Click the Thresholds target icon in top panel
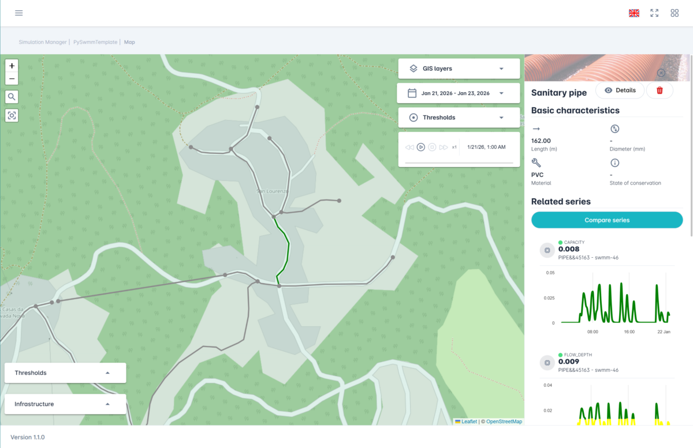The height and width of the screenshot is (448, 693). [x=413, y=118]
